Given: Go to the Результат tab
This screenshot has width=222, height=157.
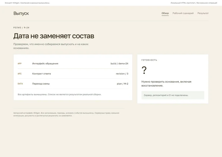Looking at the screenshot, I should click(203, 13).
